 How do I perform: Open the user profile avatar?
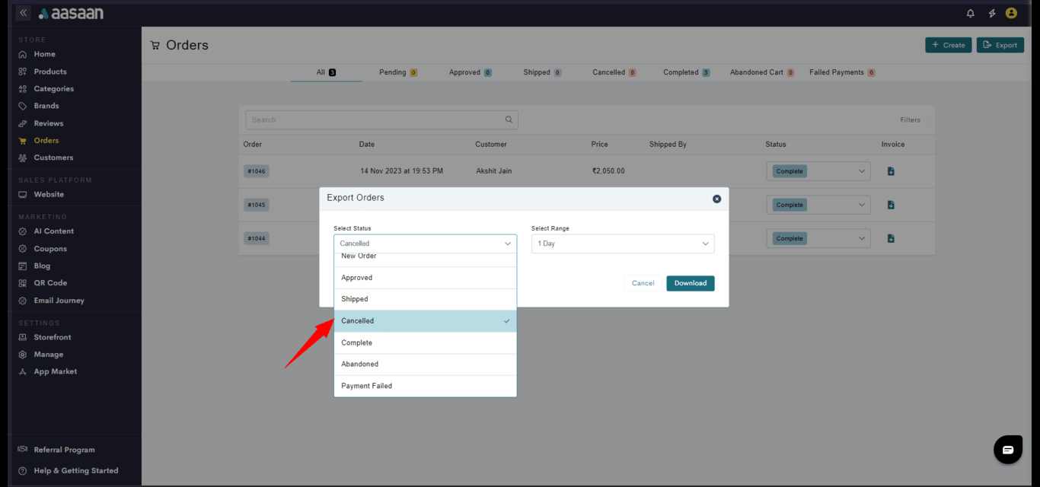tap(1011, 13)
